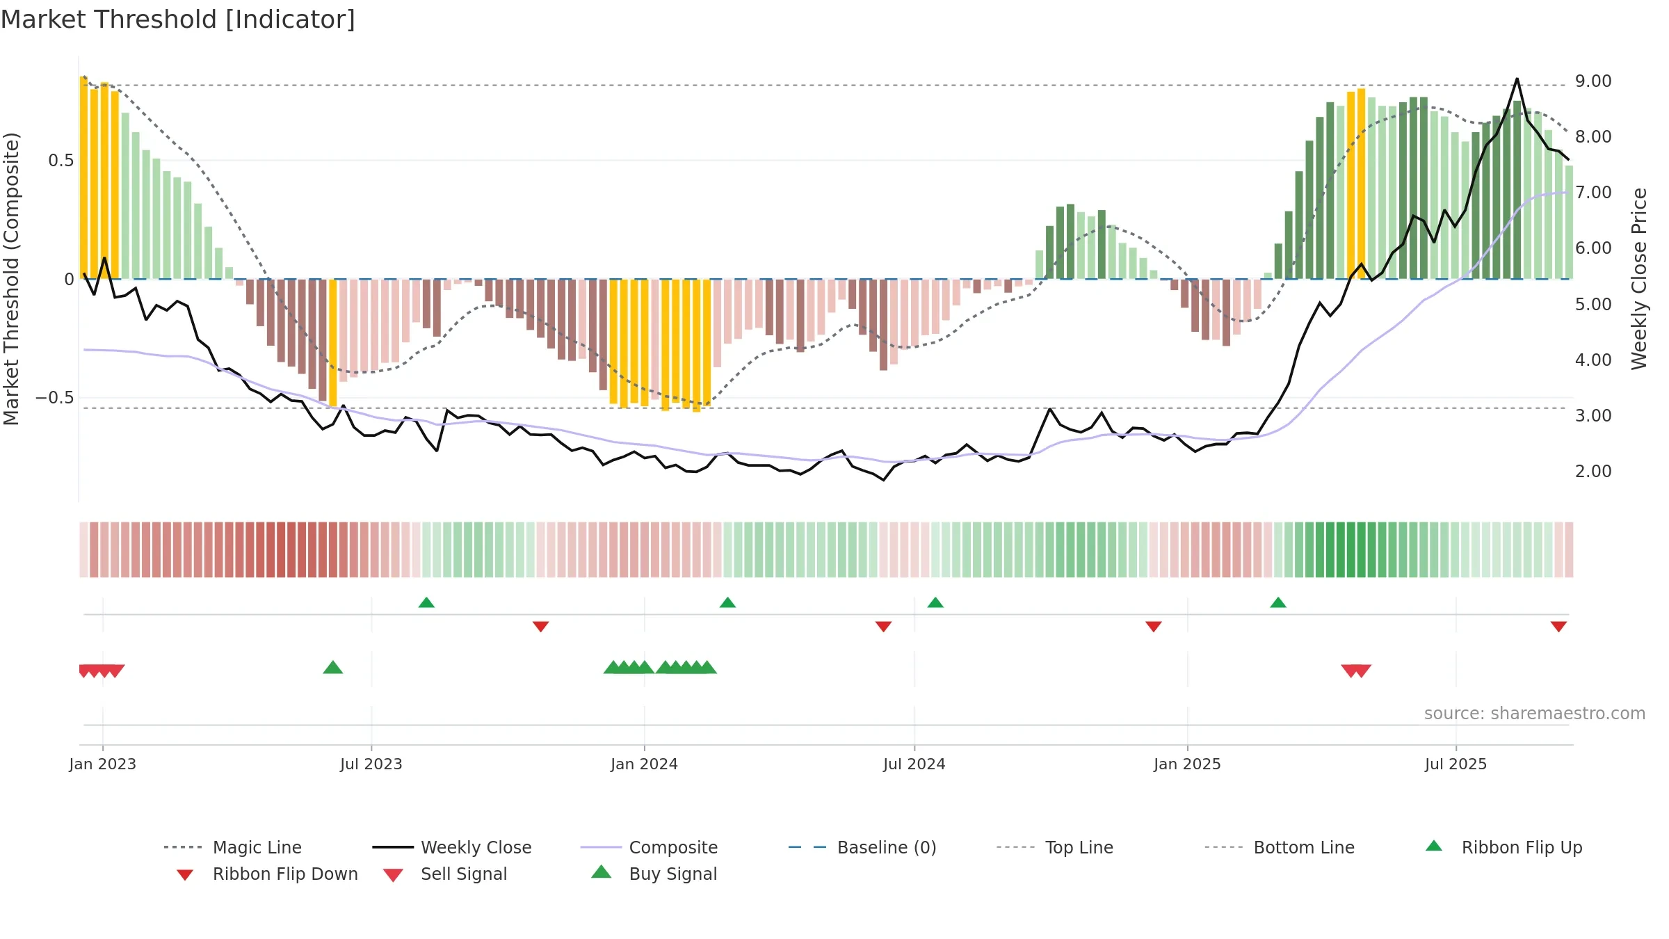Click the 7.00 price axis tick

(x=1593, y=193)
